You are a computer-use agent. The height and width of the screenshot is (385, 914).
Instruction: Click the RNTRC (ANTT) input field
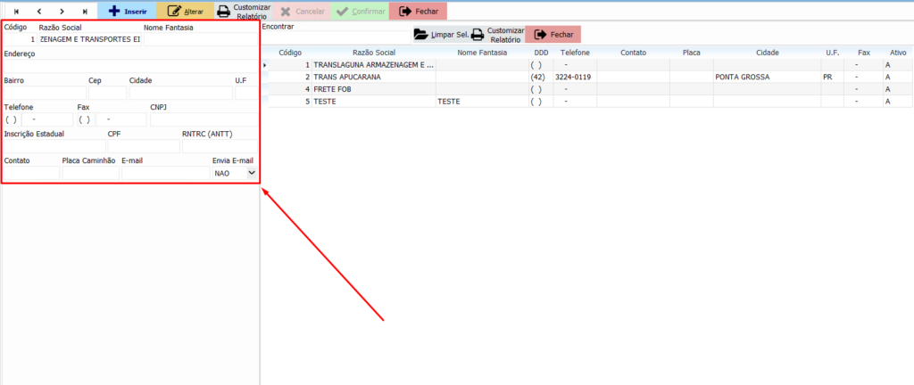(218, 146)
